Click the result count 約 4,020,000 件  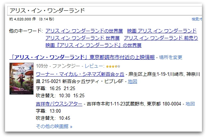point(23,19)
